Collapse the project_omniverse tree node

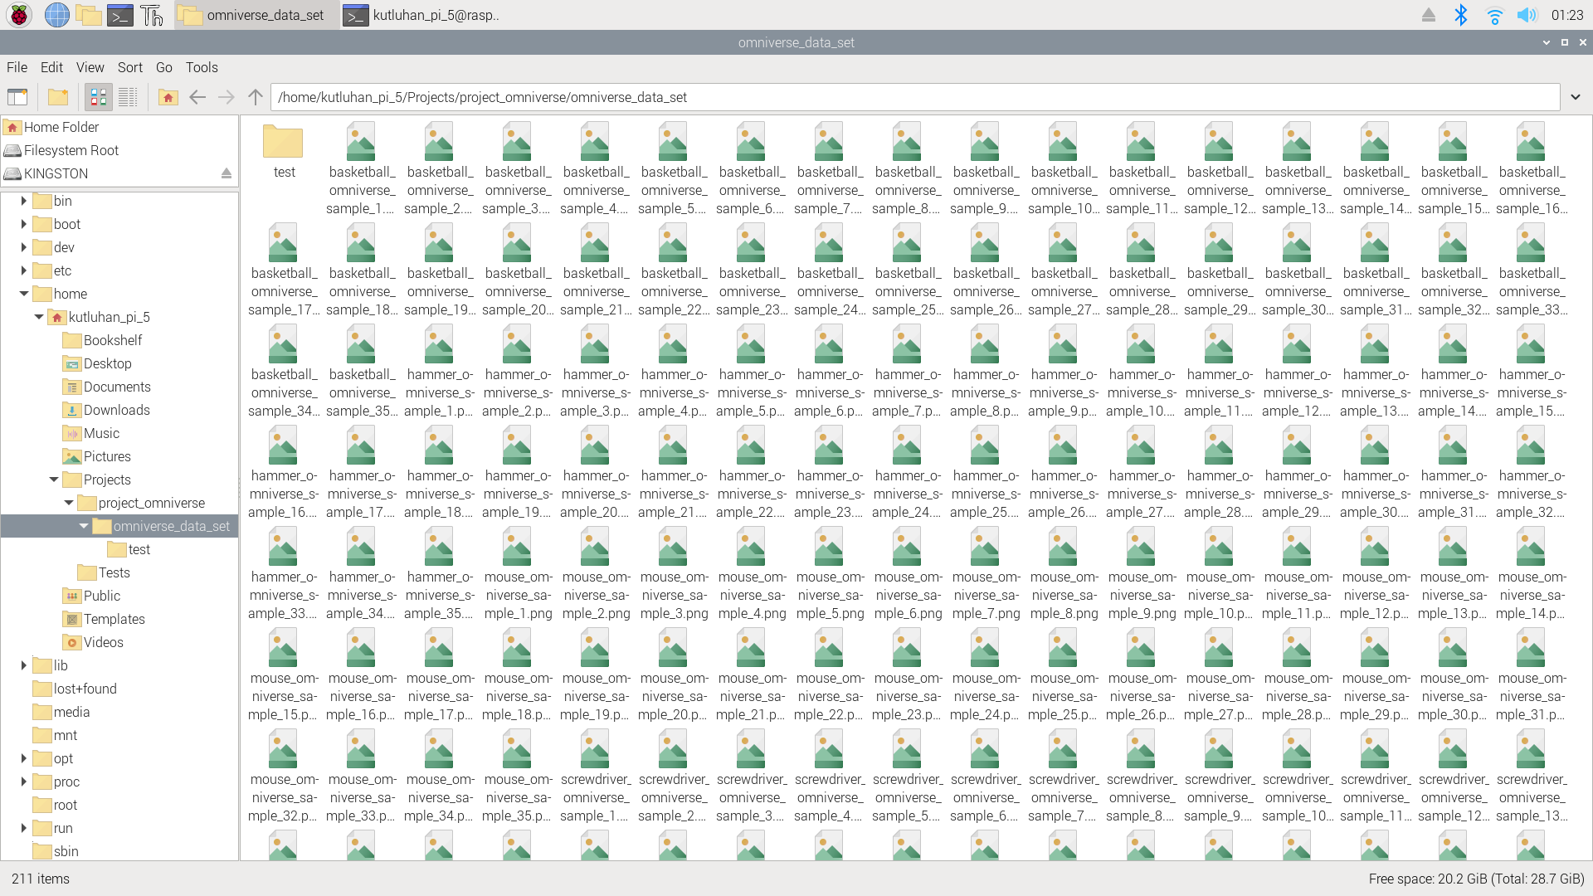[x=68, y=503]
